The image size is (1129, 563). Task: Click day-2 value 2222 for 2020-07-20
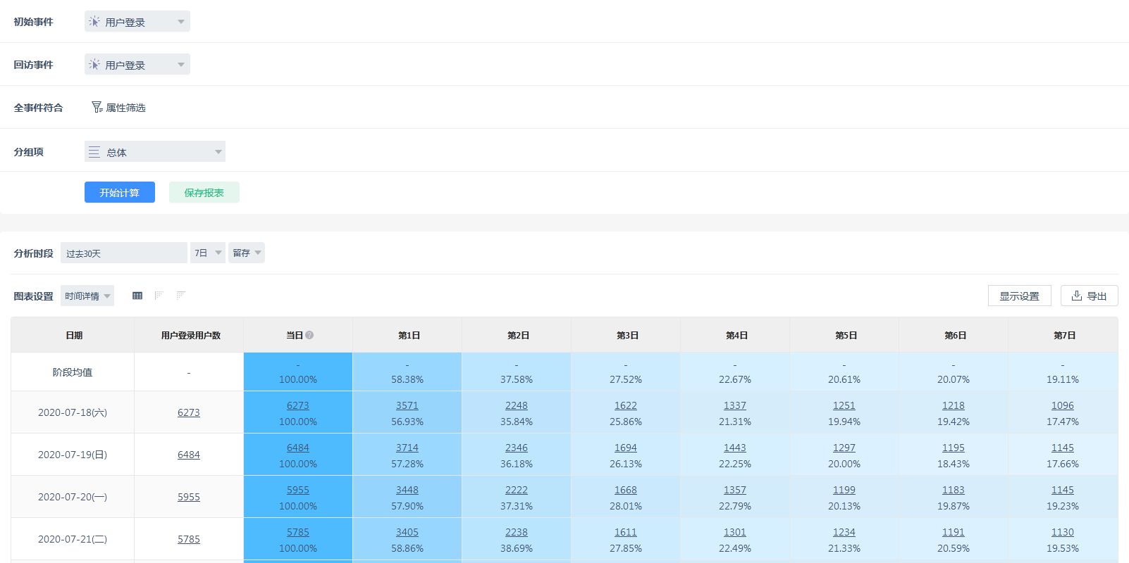pyautogui.click(x=517, y=490)
